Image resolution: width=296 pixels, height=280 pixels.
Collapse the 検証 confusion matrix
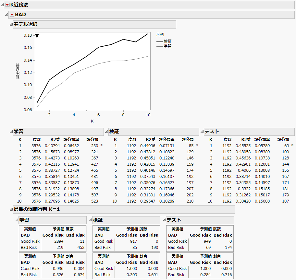(x=90, y=220)
